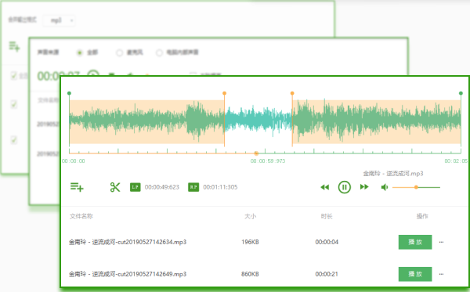Toggle the select-all checkbox in back window
This screenshot has width=470, height=292.
tap(14, 75)
